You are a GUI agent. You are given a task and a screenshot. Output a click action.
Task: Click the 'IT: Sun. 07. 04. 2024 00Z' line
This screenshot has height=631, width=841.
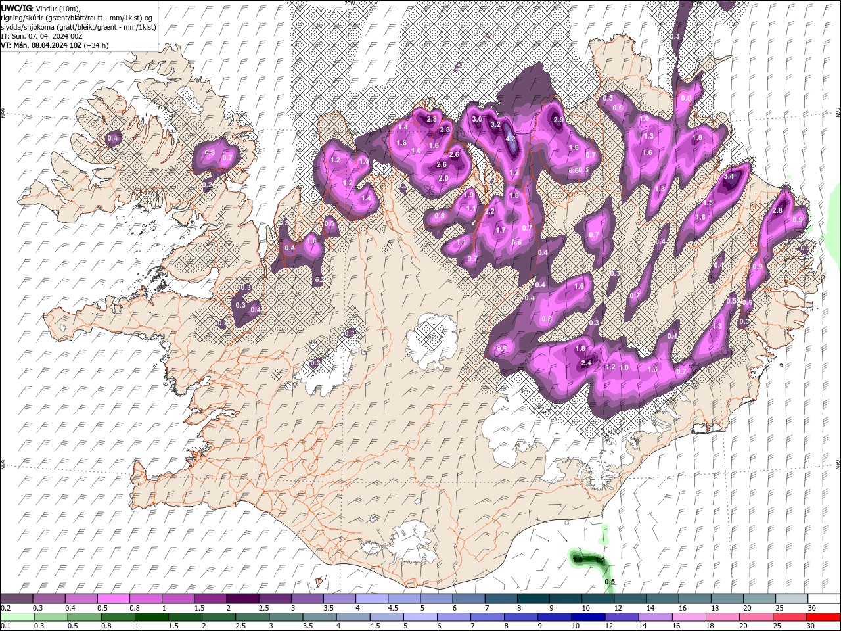41,36
